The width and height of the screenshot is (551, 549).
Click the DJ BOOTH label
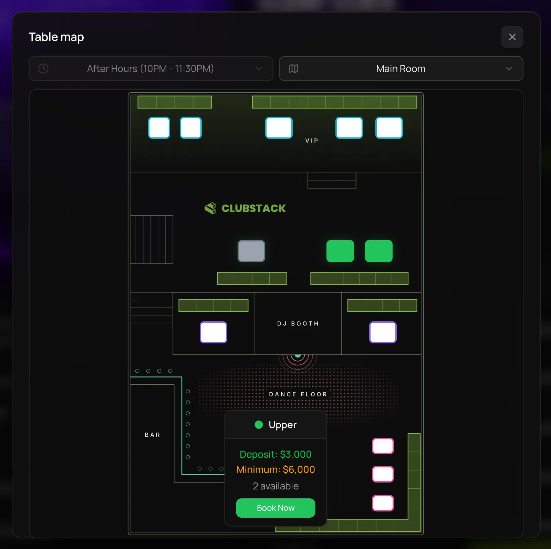click(298, 323)
